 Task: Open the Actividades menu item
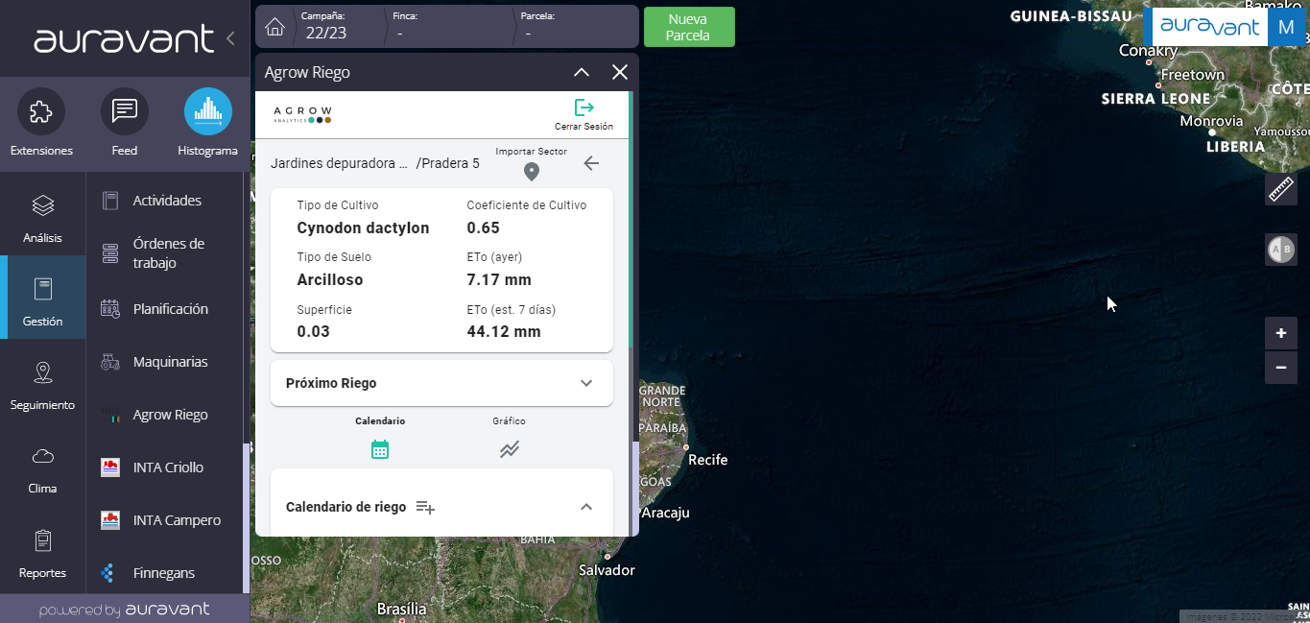(x=164, y=201)
